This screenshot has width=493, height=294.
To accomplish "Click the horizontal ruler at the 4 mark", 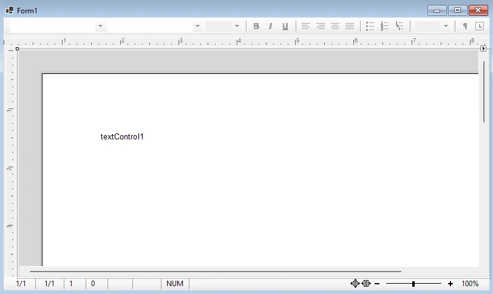I will (239, 41).
